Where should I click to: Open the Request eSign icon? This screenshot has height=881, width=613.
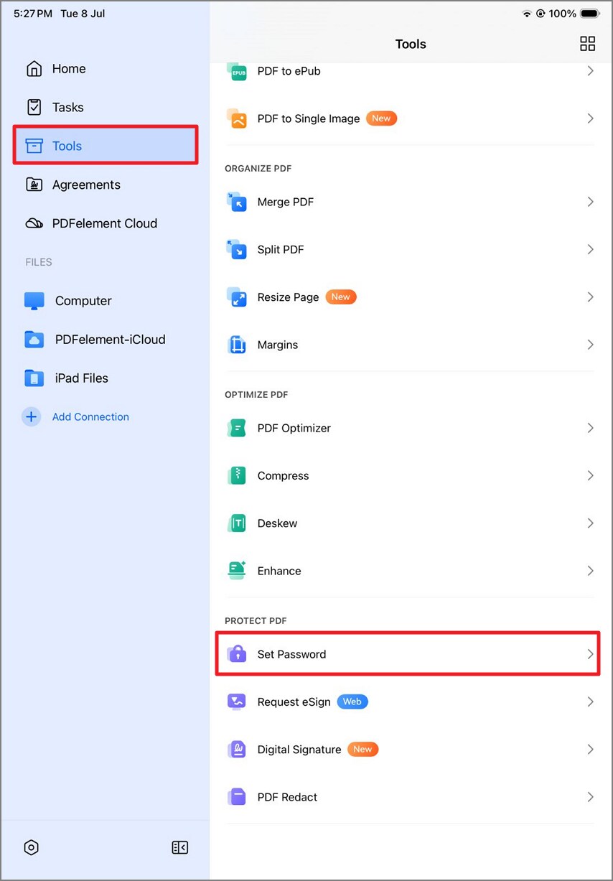pos(236,701)
